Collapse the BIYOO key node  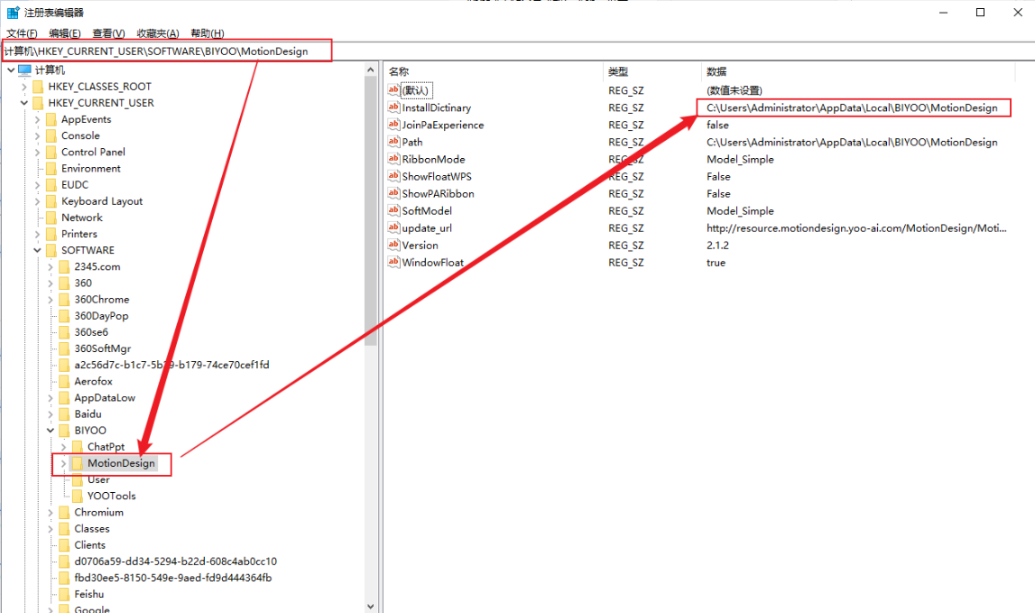pos(51,431)
